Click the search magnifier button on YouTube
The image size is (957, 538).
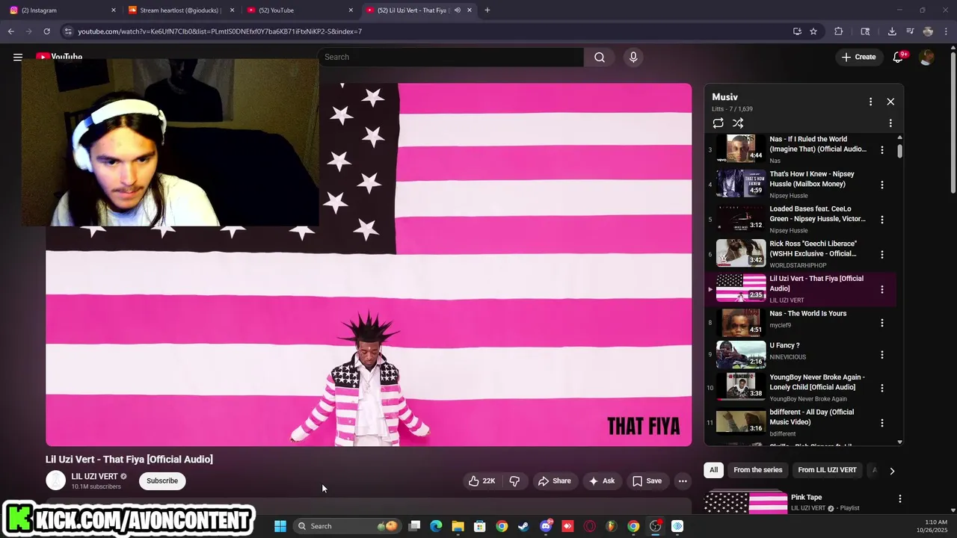600,57
